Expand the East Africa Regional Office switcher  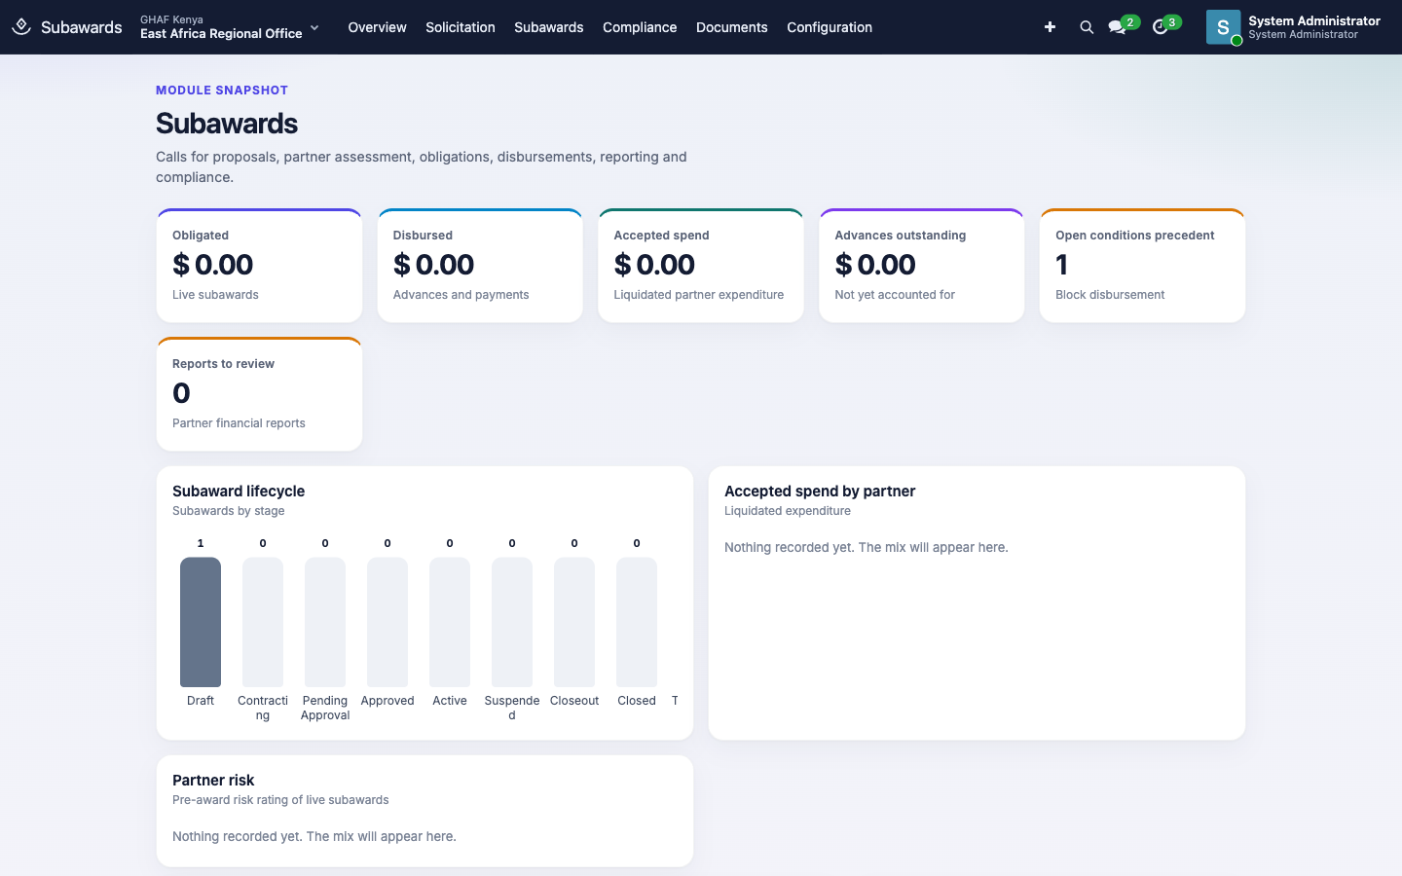point(230,27)
